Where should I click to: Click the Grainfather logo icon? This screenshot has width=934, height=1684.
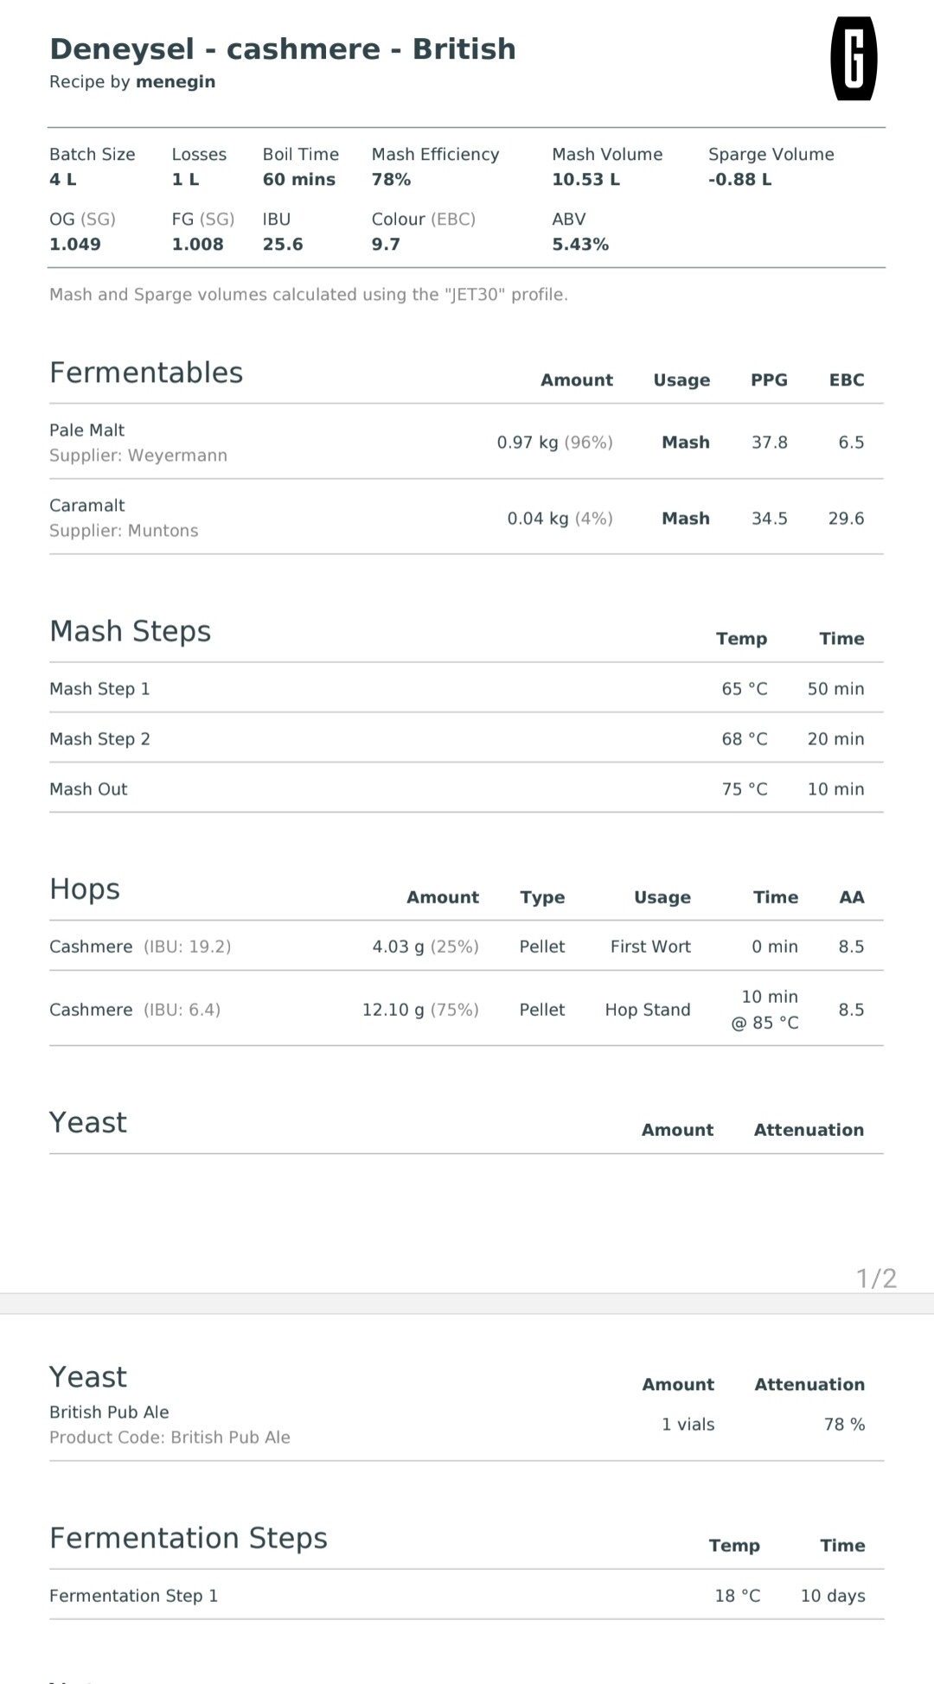[854, 59]
